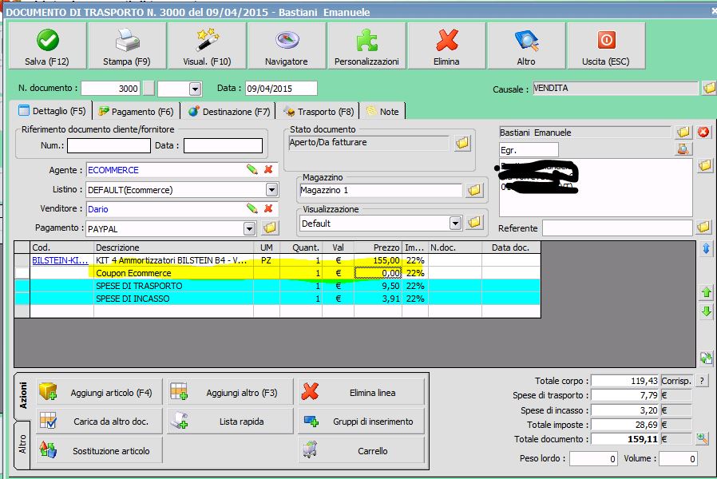Select the SPESE DI TRASPORTO row description
Image resolution: width=717 pixels, height=479 pixels.
point(139,286)
